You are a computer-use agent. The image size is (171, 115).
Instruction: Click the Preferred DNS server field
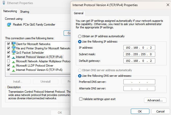(x=139, y=82)
